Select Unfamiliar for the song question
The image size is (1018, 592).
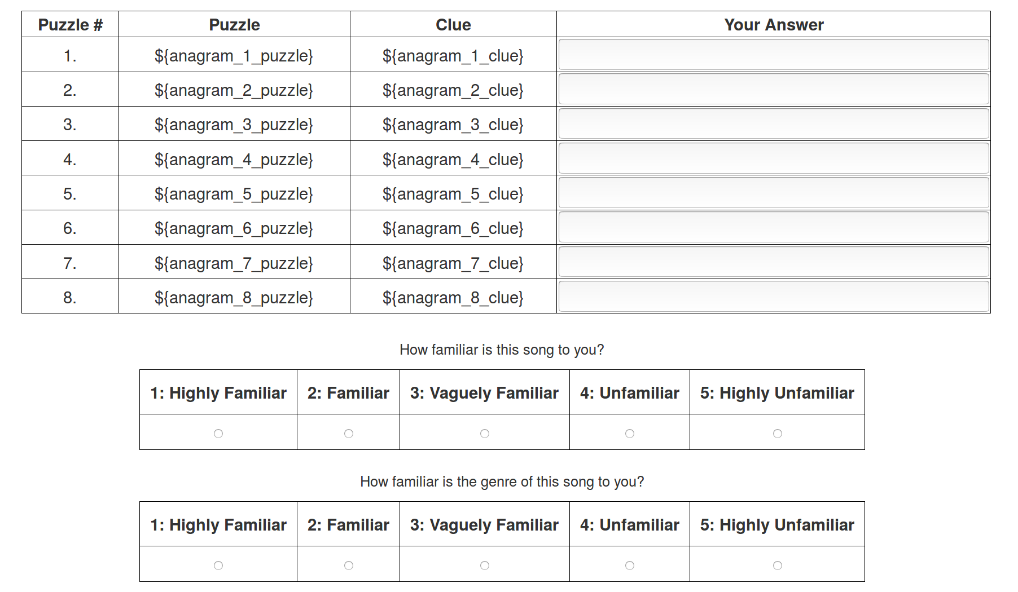click(x=630, y=434)
